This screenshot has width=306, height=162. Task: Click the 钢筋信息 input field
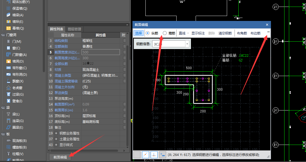(169, 44)
